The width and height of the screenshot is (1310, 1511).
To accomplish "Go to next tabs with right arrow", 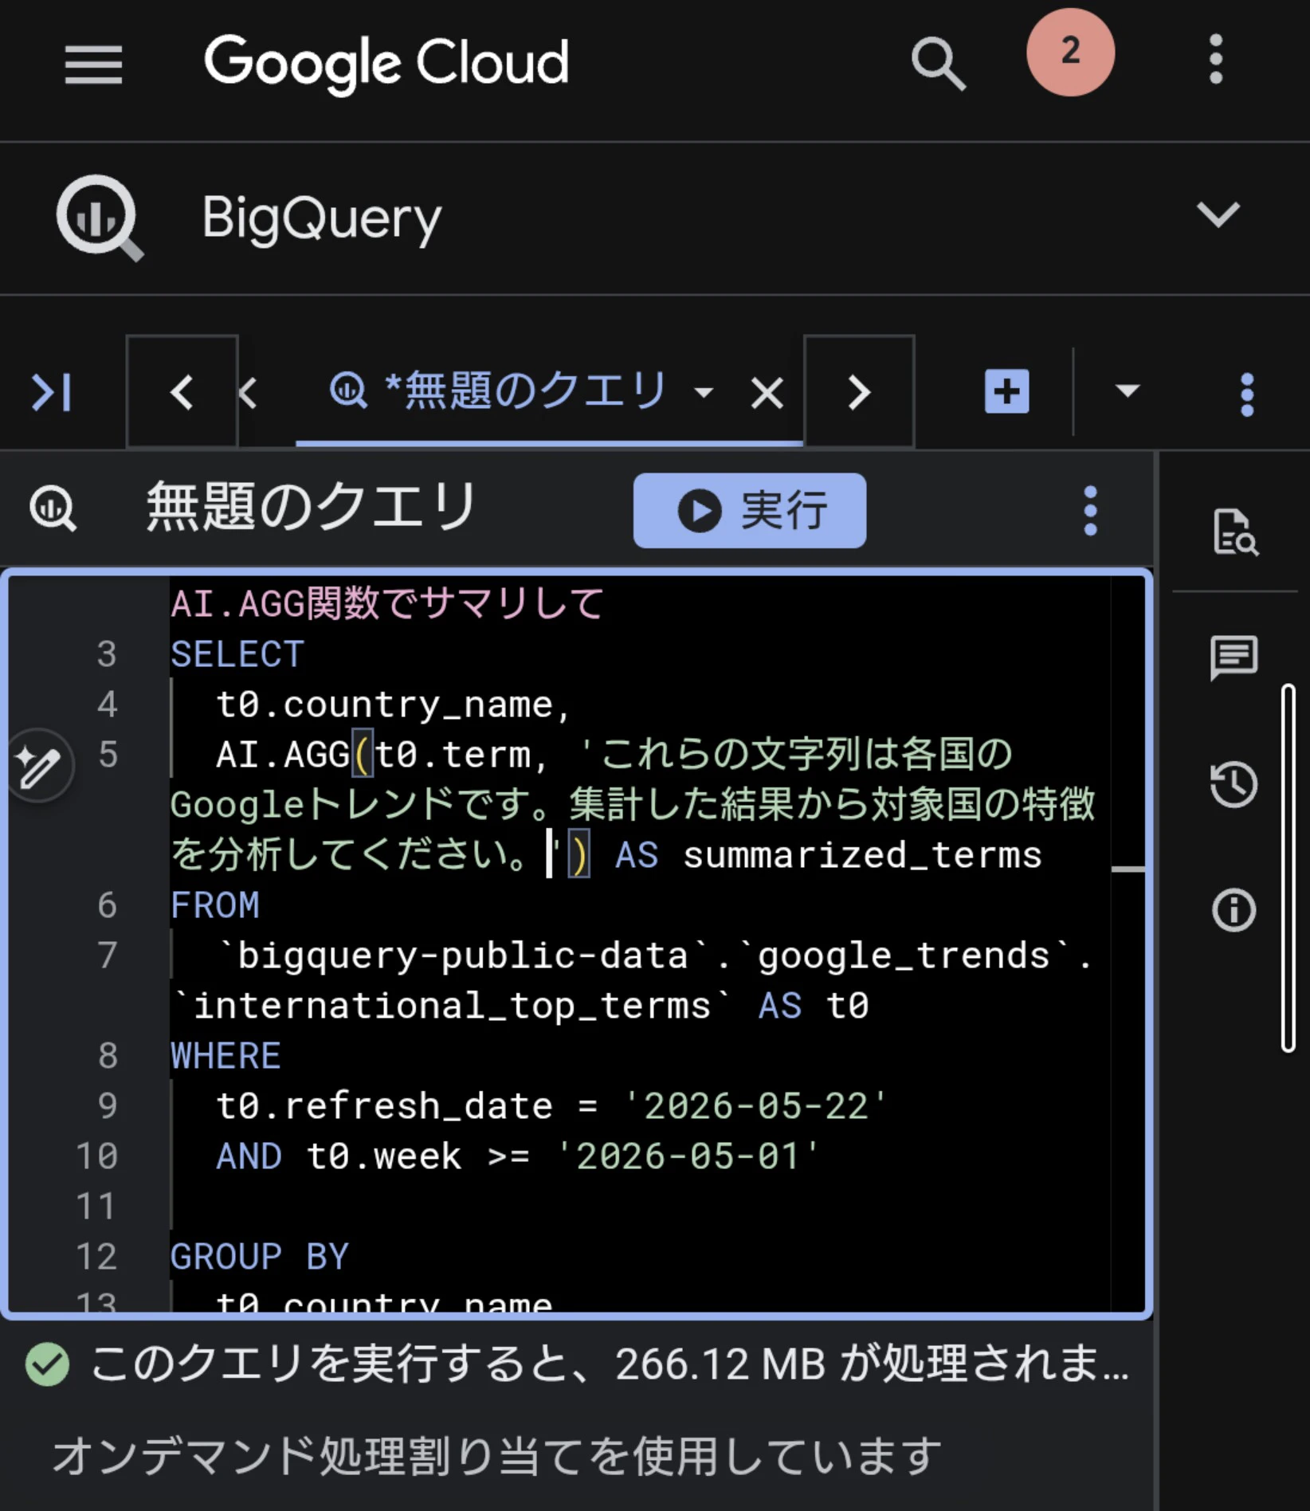I will [859, 391].
